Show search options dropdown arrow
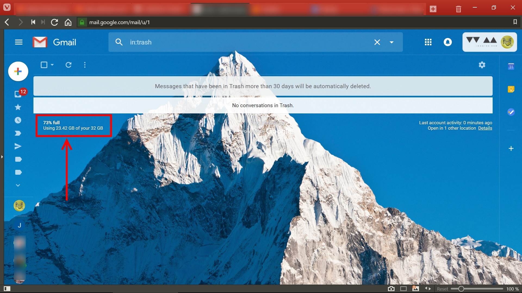This screenshot has width=522, height=293. tap(391, 42)
